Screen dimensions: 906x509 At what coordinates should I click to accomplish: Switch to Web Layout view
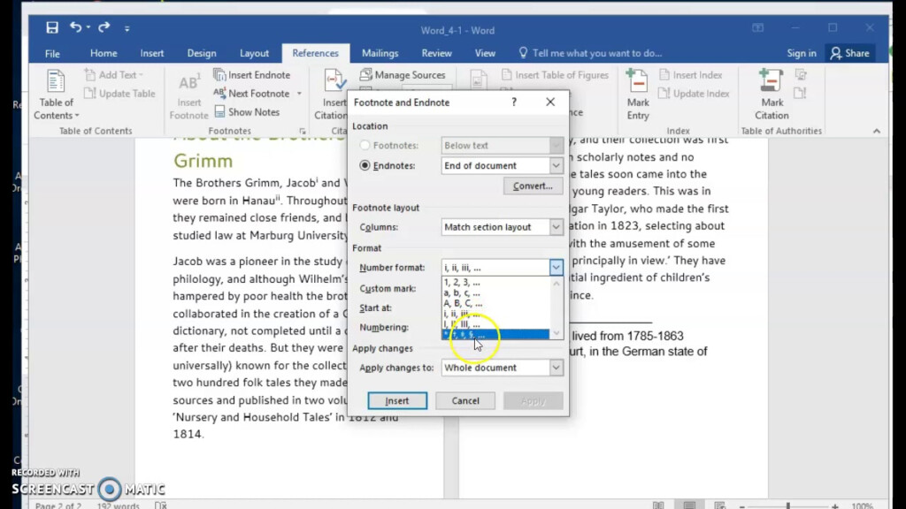coord(720,505)
